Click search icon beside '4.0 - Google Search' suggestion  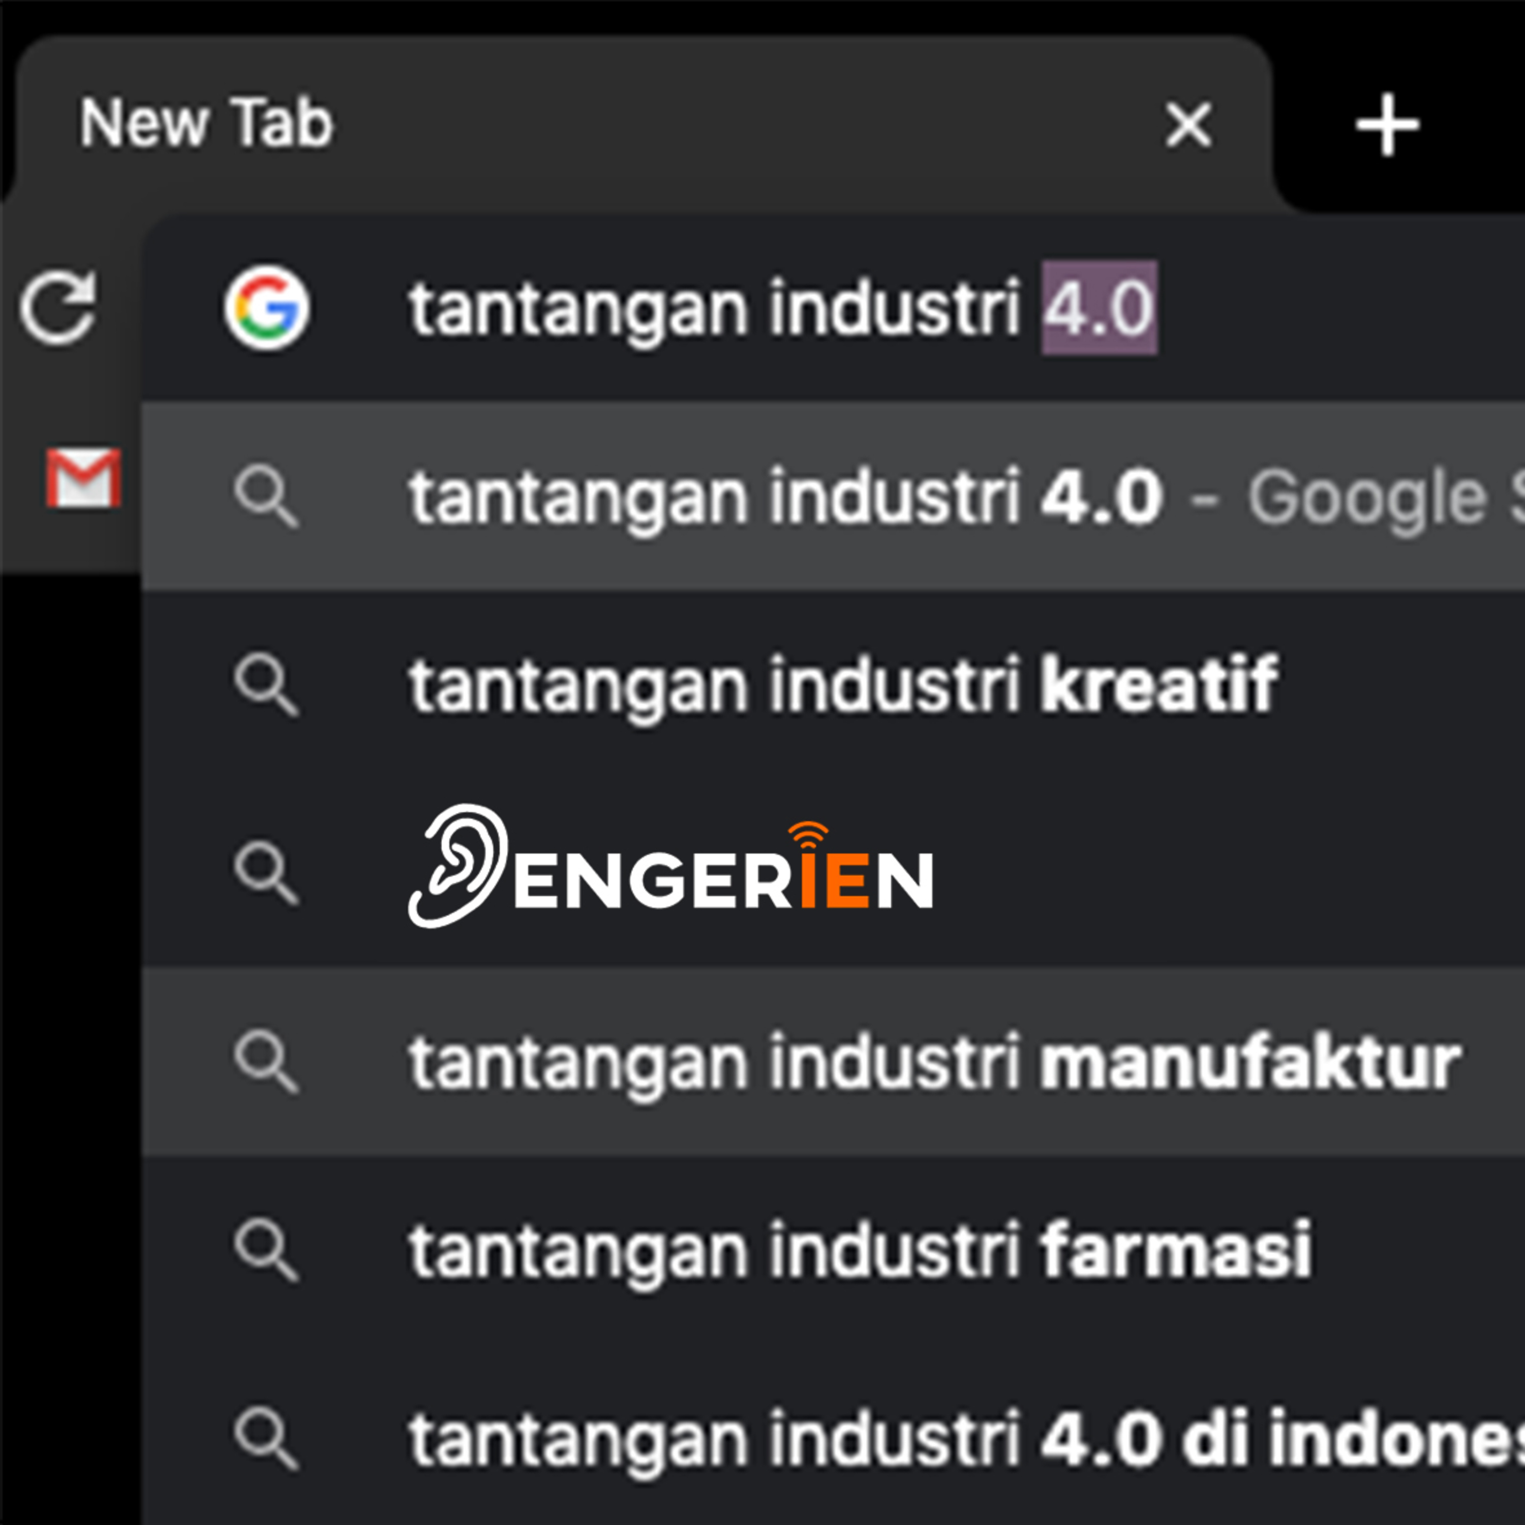(x=266, y=497)
